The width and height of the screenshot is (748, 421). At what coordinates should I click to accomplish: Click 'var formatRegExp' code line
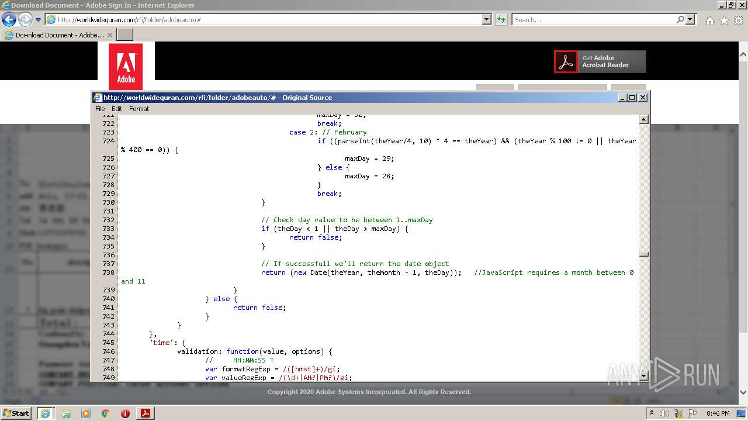pyautogui.click(x=272, y=369)
